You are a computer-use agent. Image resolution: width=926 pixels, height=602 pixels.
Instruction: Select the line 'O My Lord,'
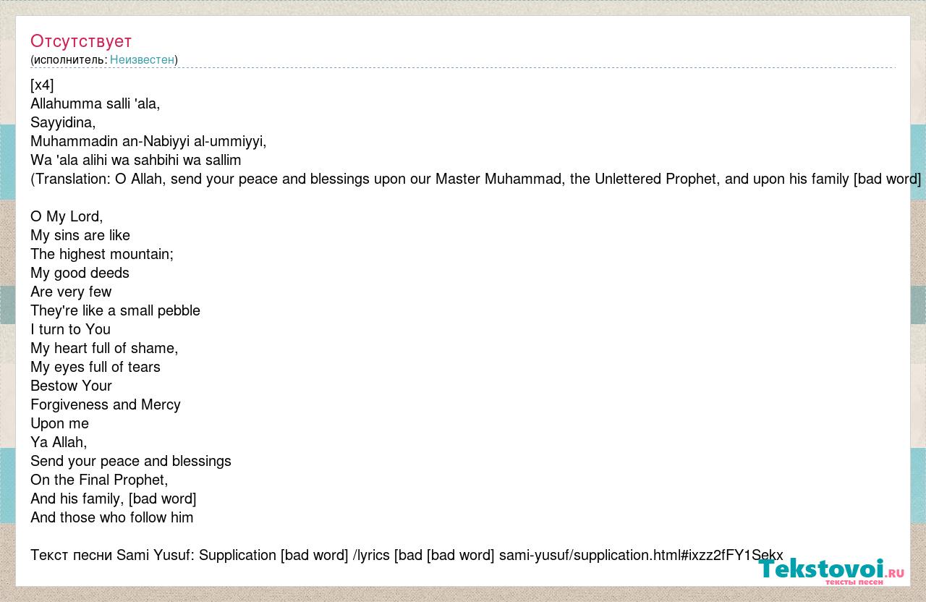(67, 216)
